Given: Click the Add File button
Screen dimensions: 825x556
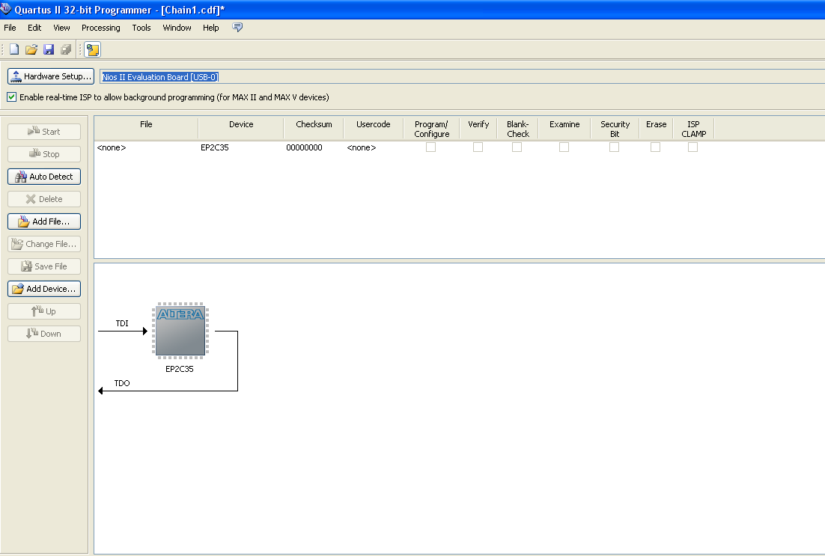Looking at the screenshot, I should click(x=44, y=222).
